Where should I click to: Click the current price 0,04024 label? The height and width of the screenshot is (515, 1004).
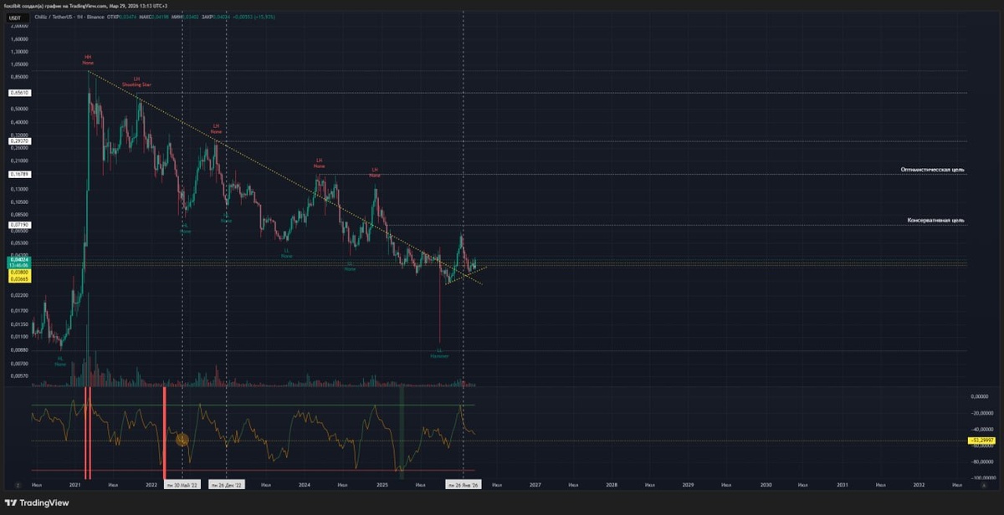pos(19,261)
